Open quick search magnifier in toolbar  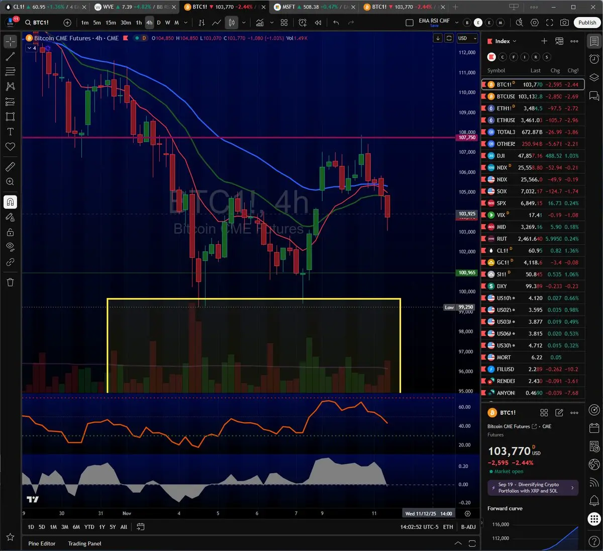[x=520, y=23]
